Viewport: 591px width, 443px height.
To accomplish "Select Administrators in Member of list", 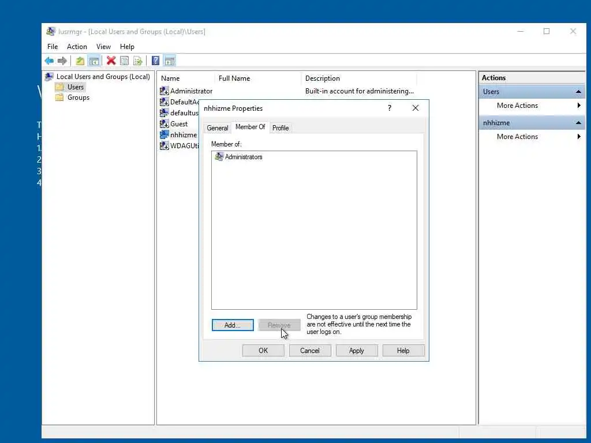I will click(244, 157).
